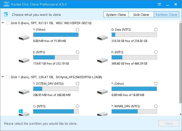The height and width of the screenshot is (131, 182).
Task: Switch to System Clone mode
Action: (x=116, y=15)
